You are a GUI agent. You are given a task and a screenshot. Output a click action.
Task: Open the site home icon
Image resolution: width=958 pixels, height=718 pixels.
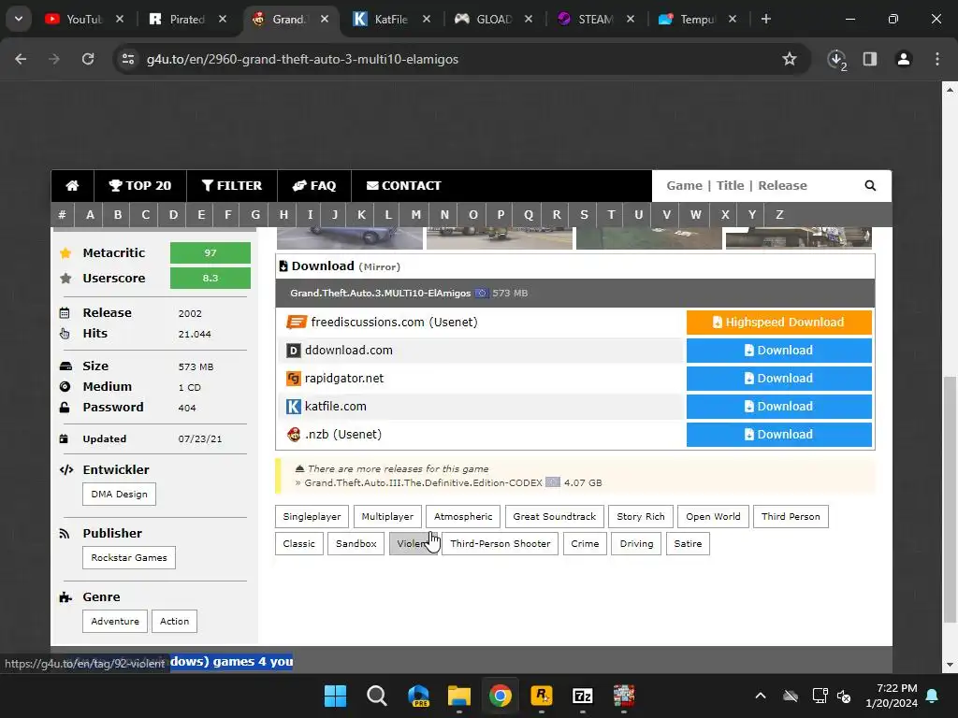[72, 186]
